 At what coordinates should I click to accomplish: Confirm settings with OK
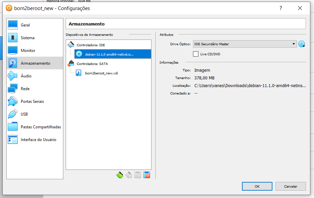257,186
